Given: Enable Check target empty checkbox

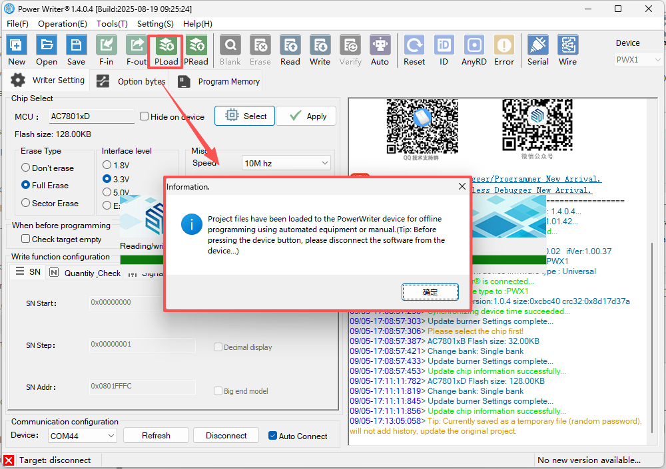Looking at the screenshot, I should coord(25,239).
